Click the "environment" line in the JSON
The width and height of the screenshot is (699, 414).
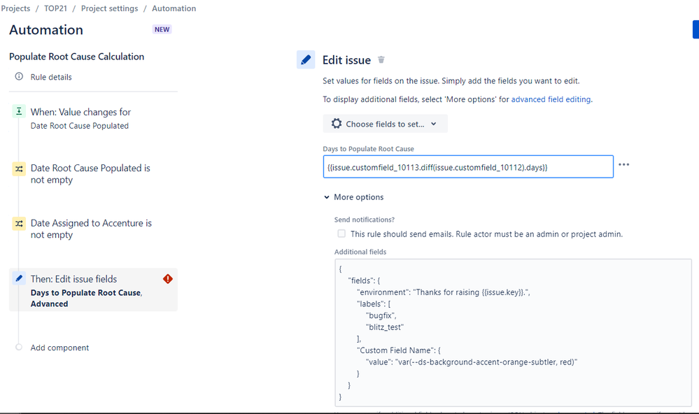443,292
